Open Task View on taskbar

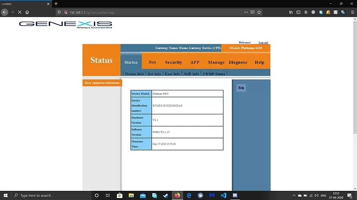108,196
